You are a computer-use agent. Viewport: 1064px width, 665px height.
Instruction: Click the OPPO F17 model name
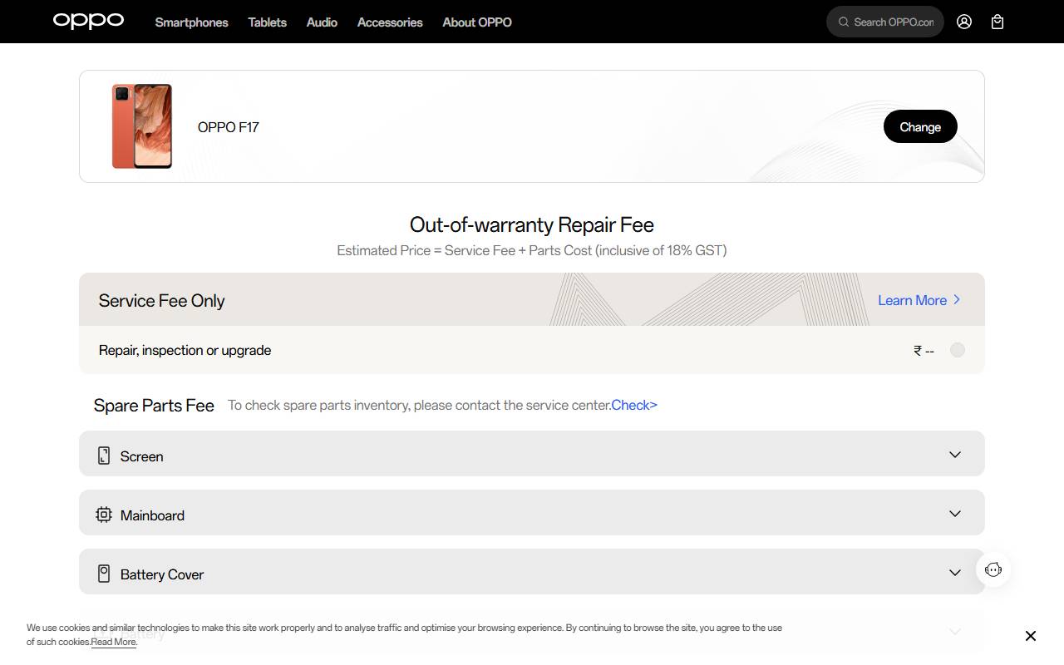click(229, 127)
